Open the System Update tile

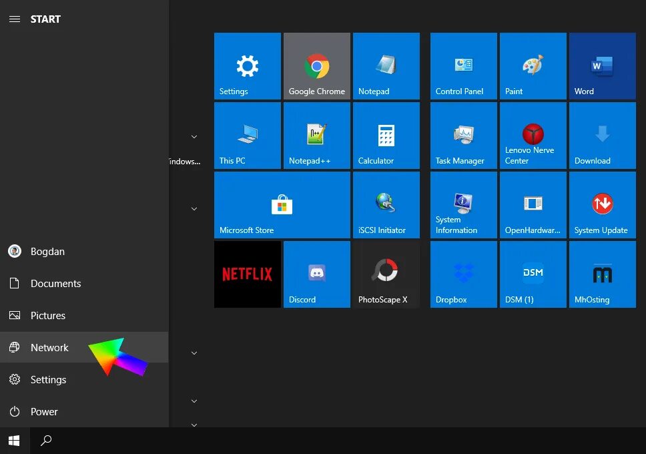click(x=603, y=205)
